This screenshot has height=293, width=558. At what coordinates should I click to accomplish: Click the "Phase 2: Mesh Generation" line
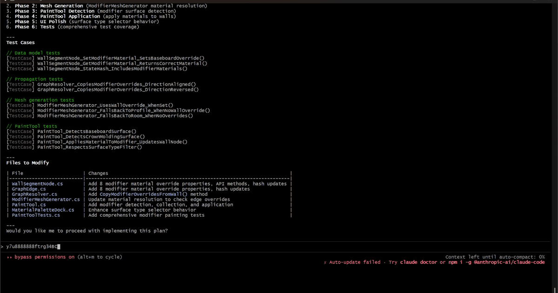[107, 6]
